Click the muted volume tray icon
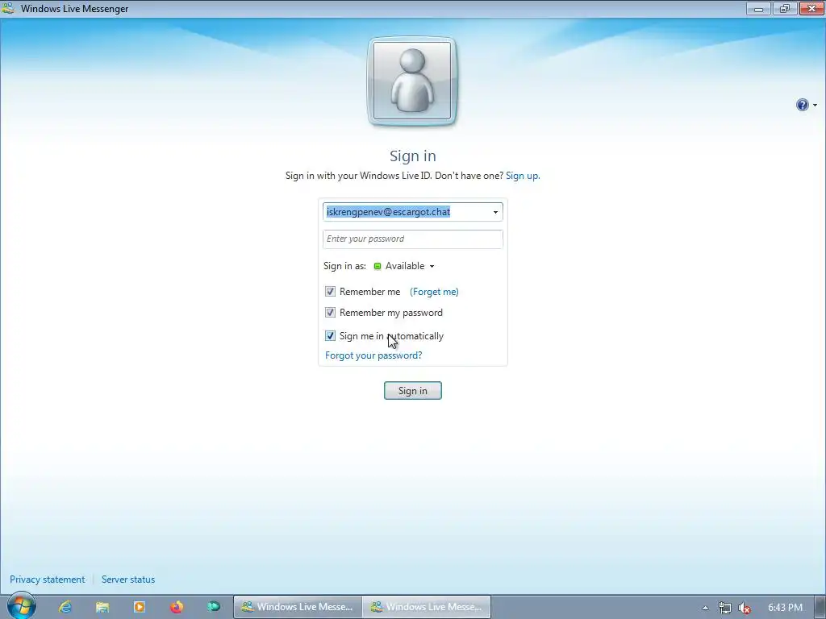Image resolution: width=826 pixels, height=619 pixels. point(745,608)
